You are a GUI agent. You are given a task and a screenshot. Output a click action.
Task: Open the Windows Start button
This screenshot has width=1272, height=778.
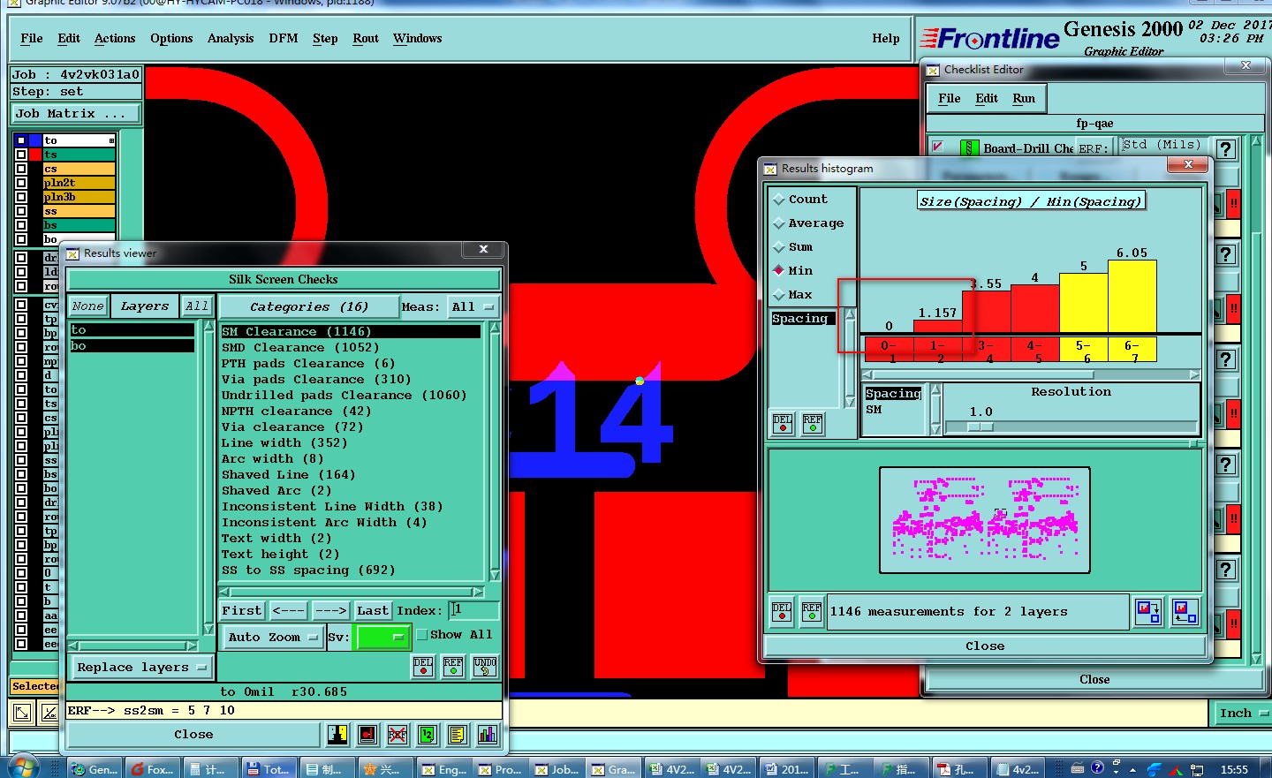[23, 767]
